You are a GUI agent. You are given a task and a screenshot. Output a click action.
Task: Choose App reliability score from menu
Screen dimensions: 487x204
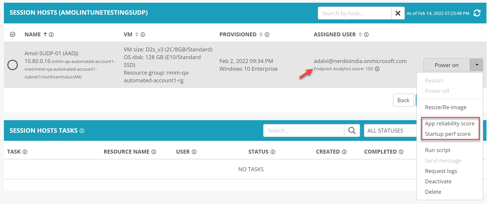[449, 123]
